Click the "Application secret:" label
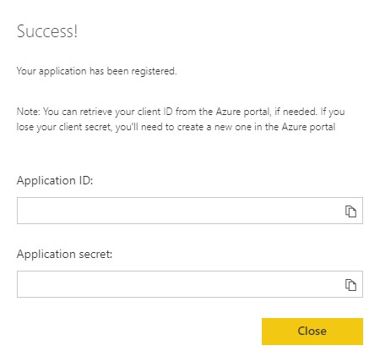 (64, 254)
